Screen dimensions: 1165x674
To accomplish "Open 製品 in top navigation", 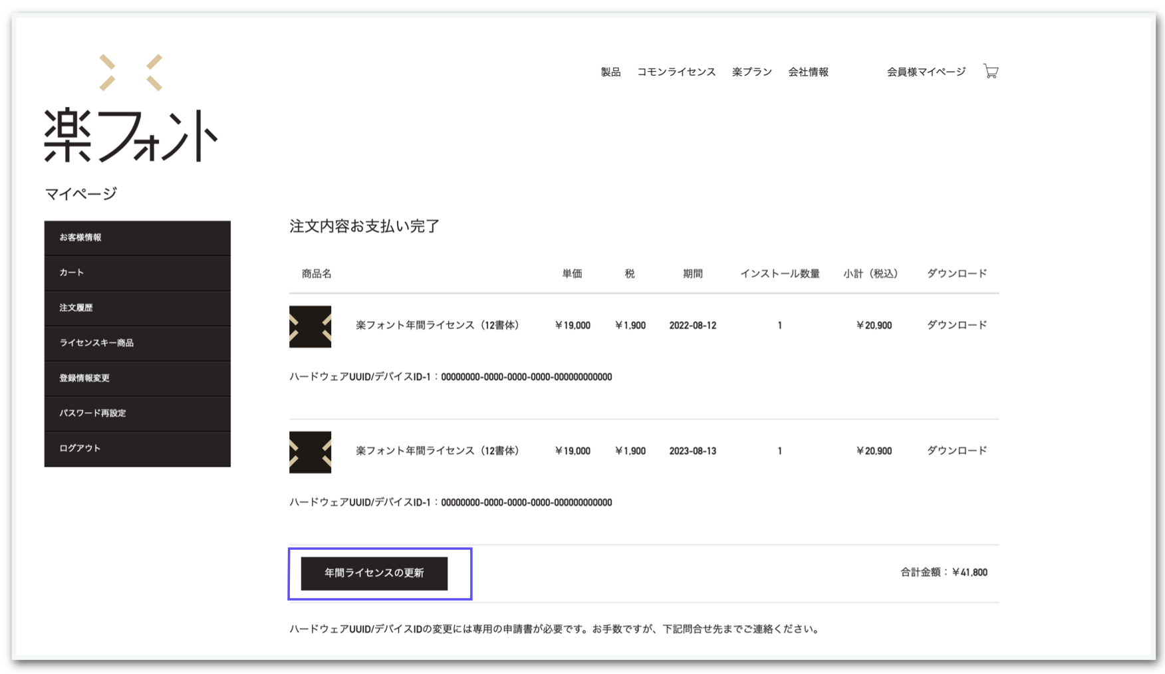I will [x=610, y=72].
